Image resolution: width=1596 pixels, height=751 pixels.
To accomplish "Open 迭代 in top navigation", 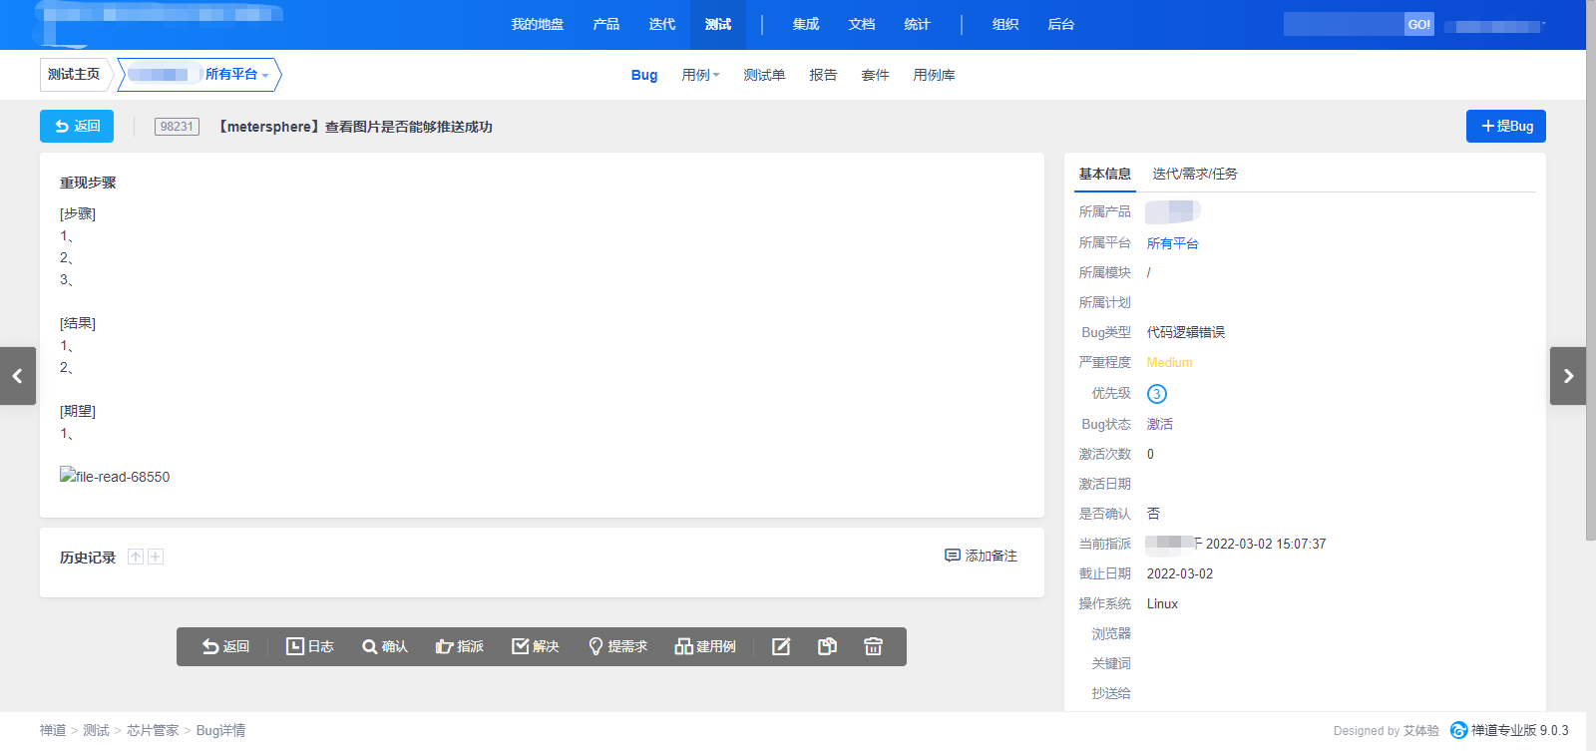I will 662,24.
